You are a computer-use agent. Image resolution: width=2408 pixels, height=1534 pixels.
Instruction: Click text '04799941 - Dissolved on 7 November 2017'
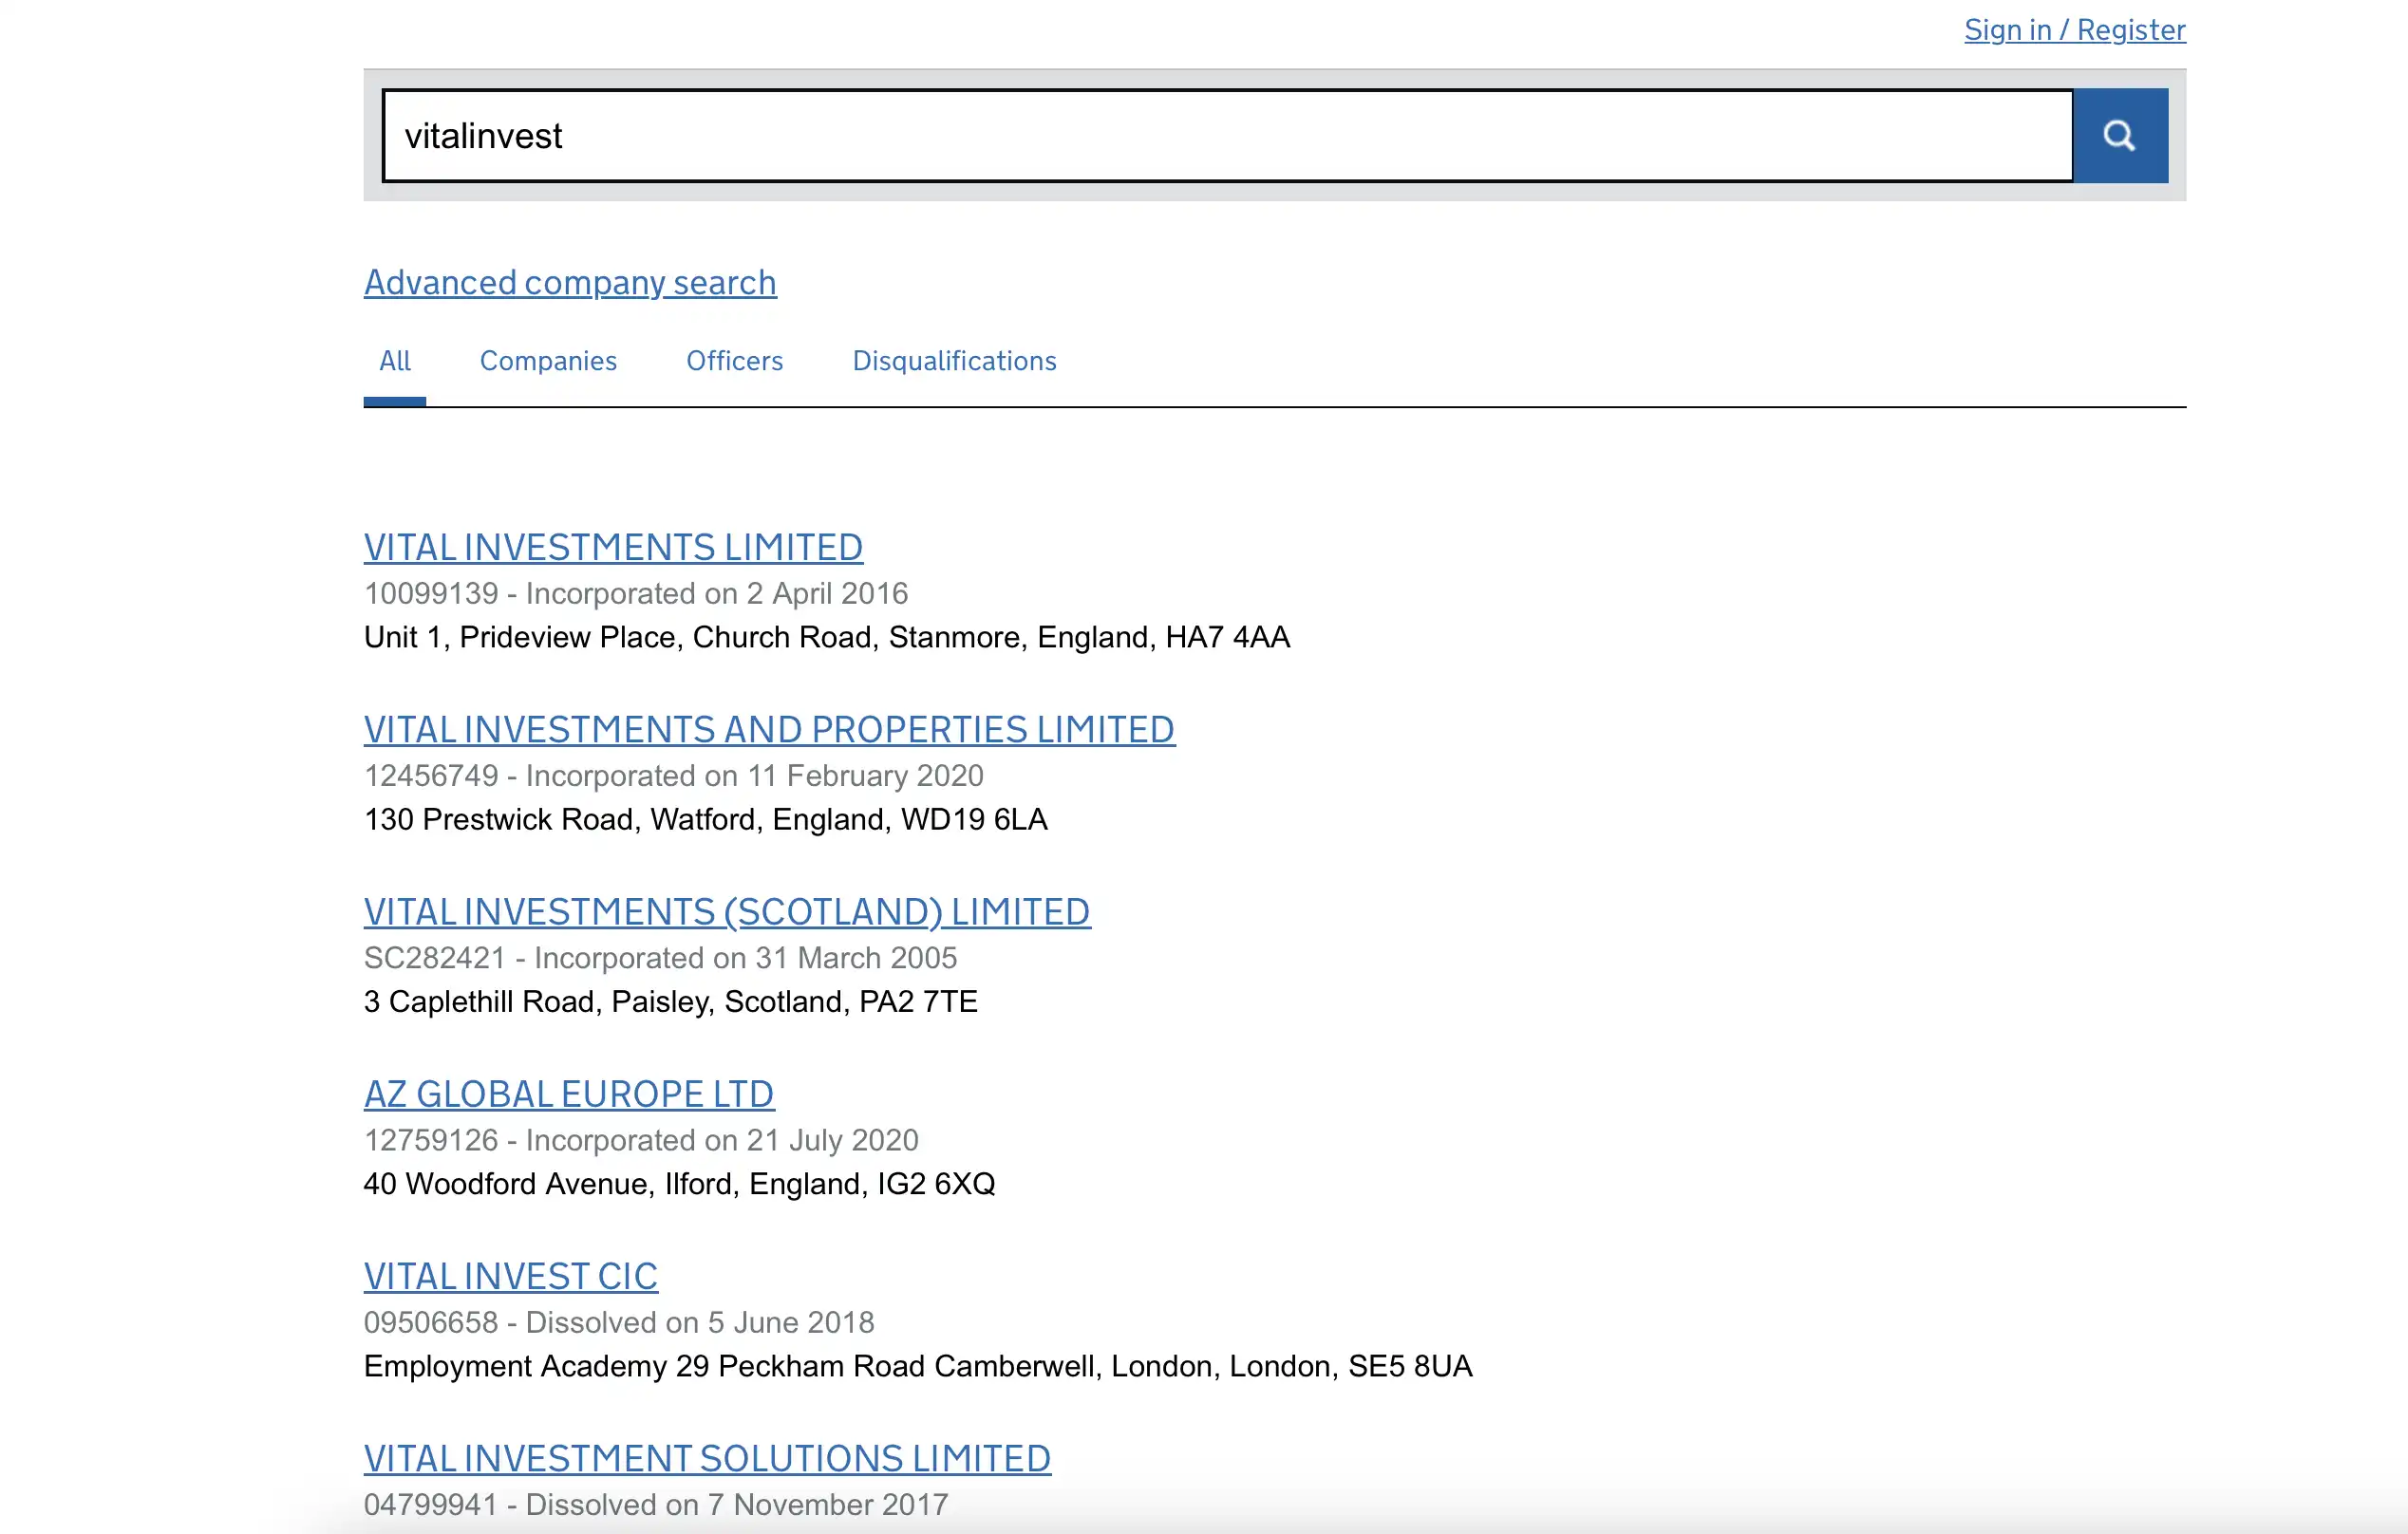[656, 1504]
